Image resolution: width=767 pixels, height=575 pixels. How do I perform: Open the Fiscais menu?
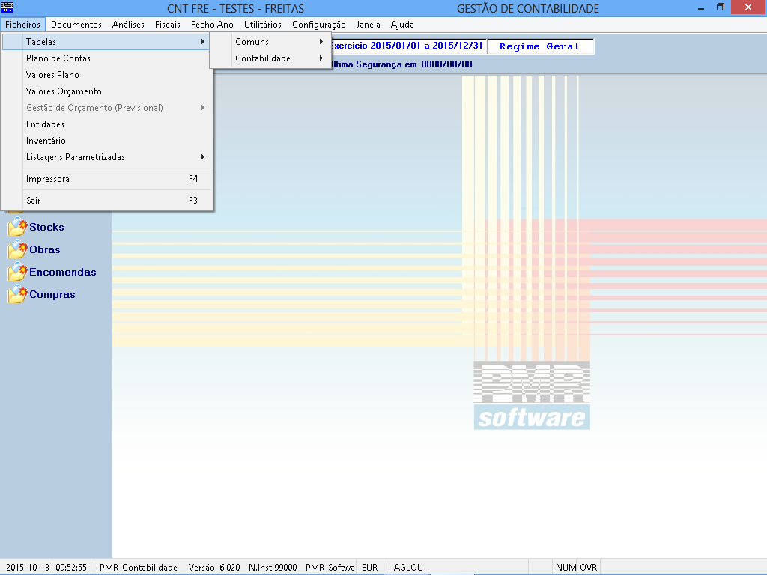click(x=167, y=25)
